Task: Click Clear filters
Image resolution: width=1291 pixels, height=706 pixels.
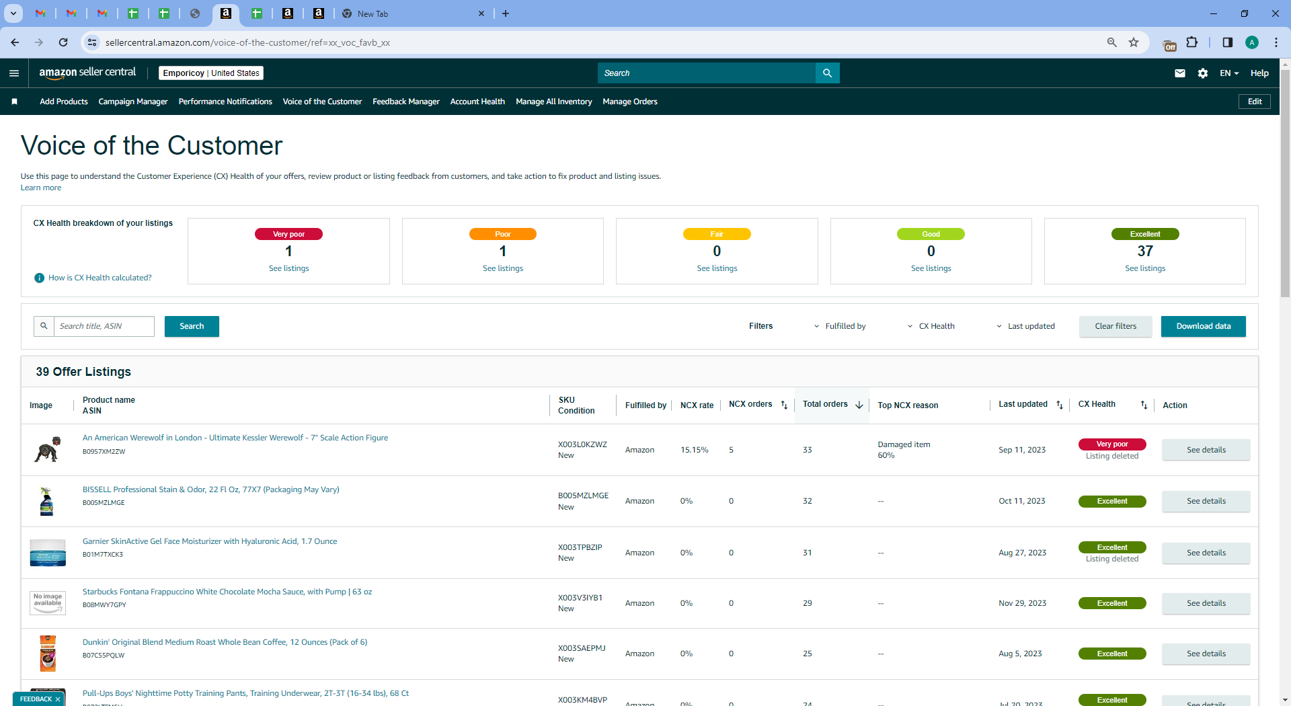Action: [1116, 326]
